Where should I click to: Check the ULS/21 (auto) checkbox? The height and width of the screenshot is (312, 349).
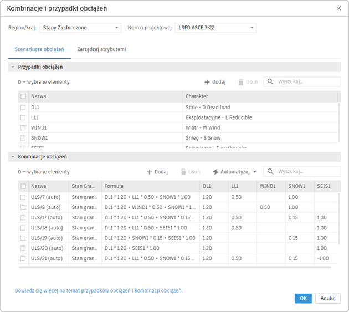click(23, 259)
